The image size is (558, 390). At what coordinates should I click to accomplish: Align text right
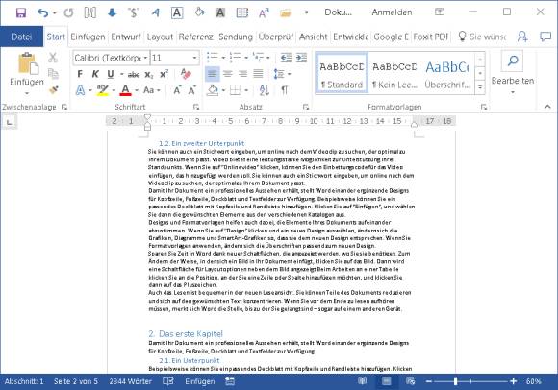(242, 74)
